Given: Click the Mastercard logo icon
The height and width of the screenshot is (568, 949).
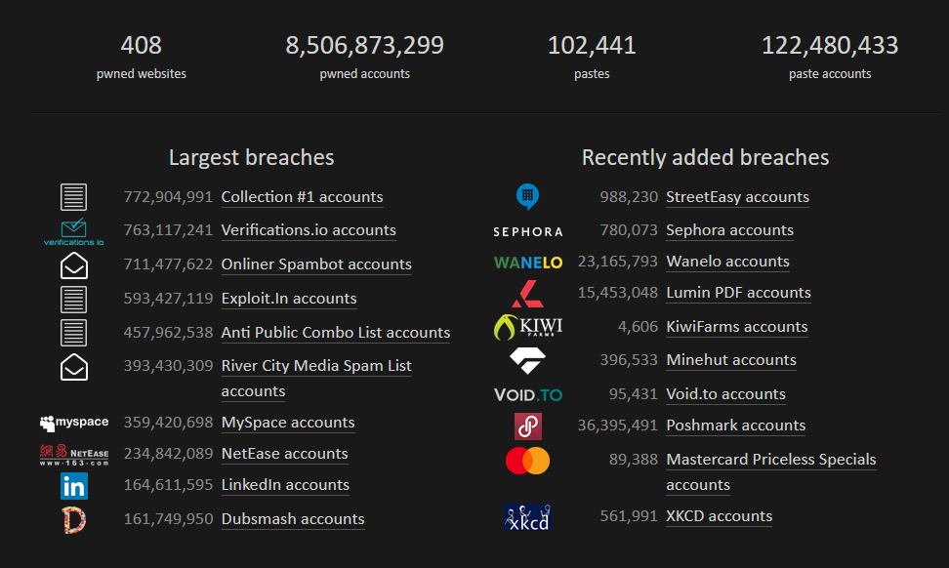Looking at the screenshot, I should tap(527, 460).
